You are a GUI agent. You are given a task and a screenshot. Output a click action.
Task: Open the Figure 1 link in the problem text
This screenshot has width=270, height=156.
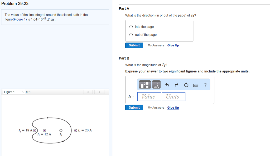point(19,19)
